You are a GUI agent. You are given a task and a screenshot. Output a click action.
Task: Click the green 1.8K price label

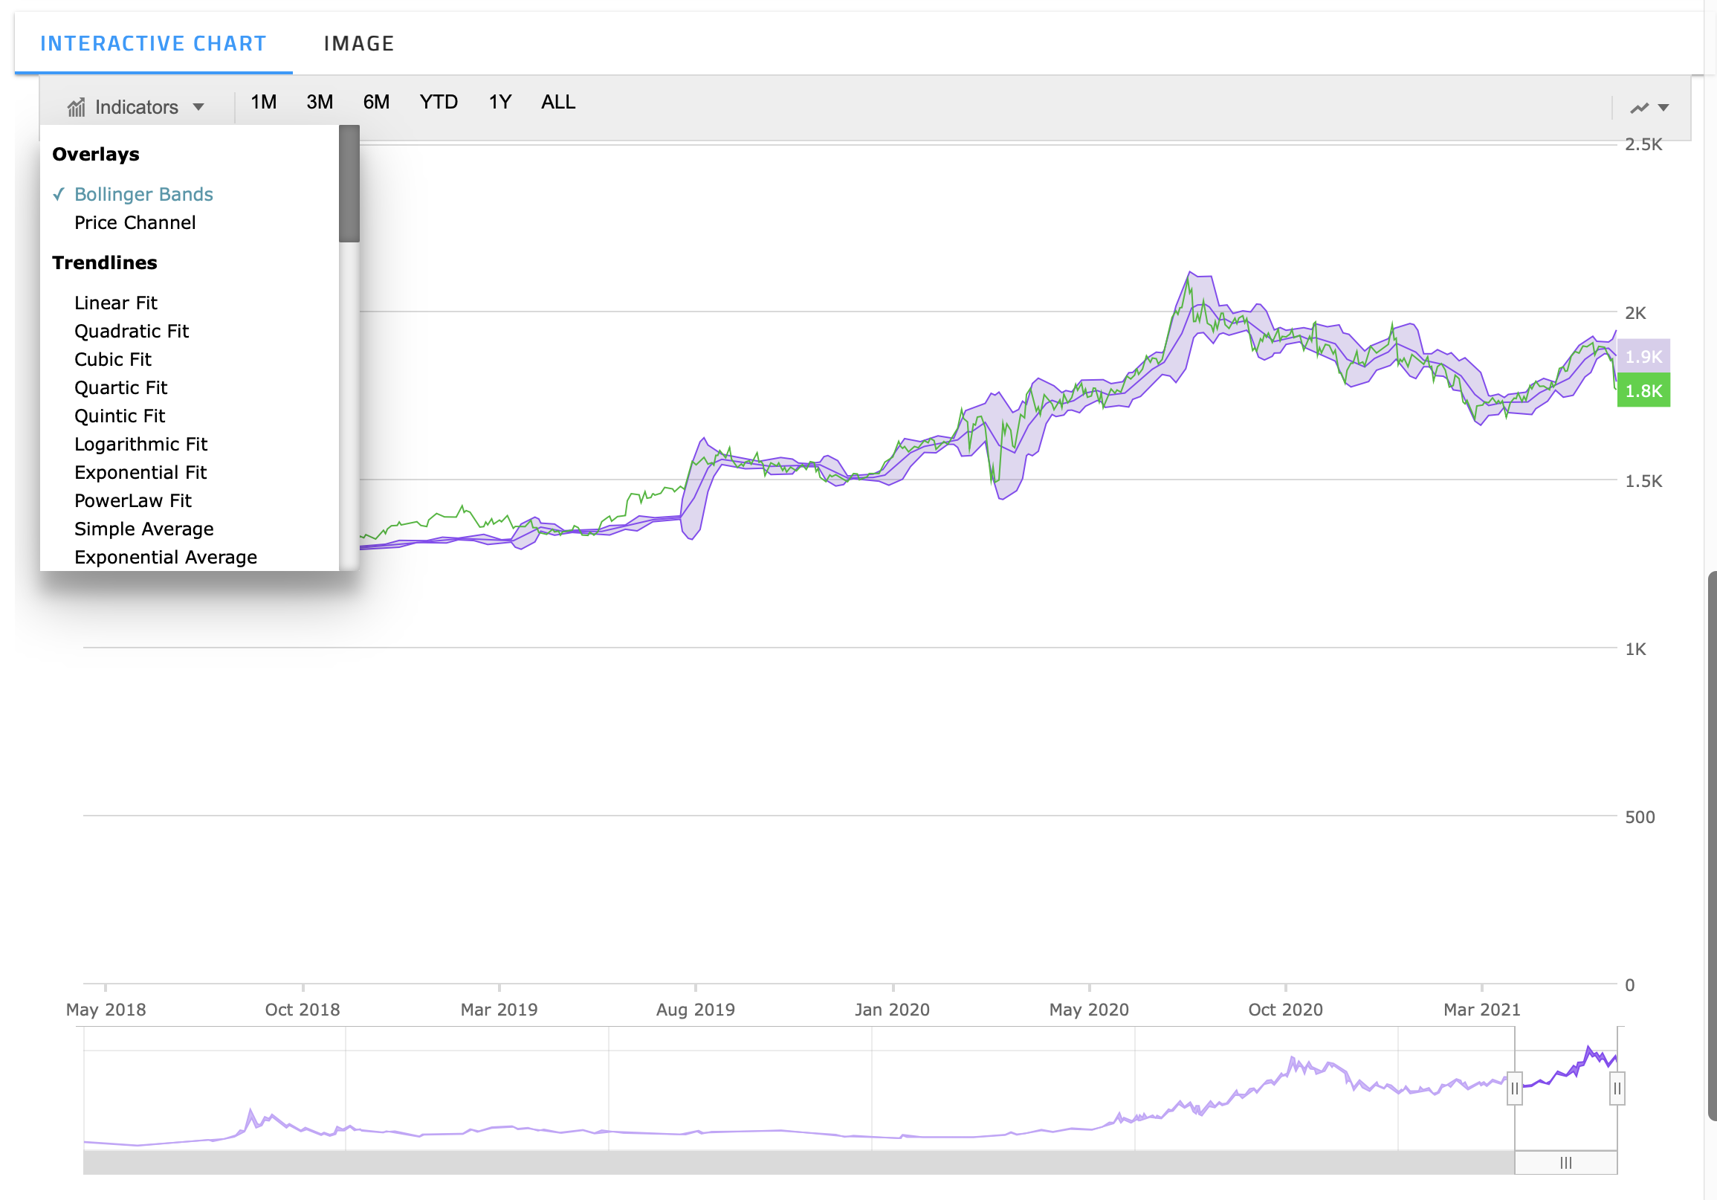(1643, 391)
